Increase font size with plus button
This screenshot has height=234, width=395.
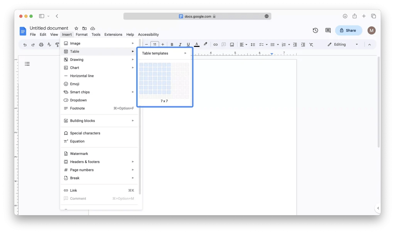coord(163,45)
